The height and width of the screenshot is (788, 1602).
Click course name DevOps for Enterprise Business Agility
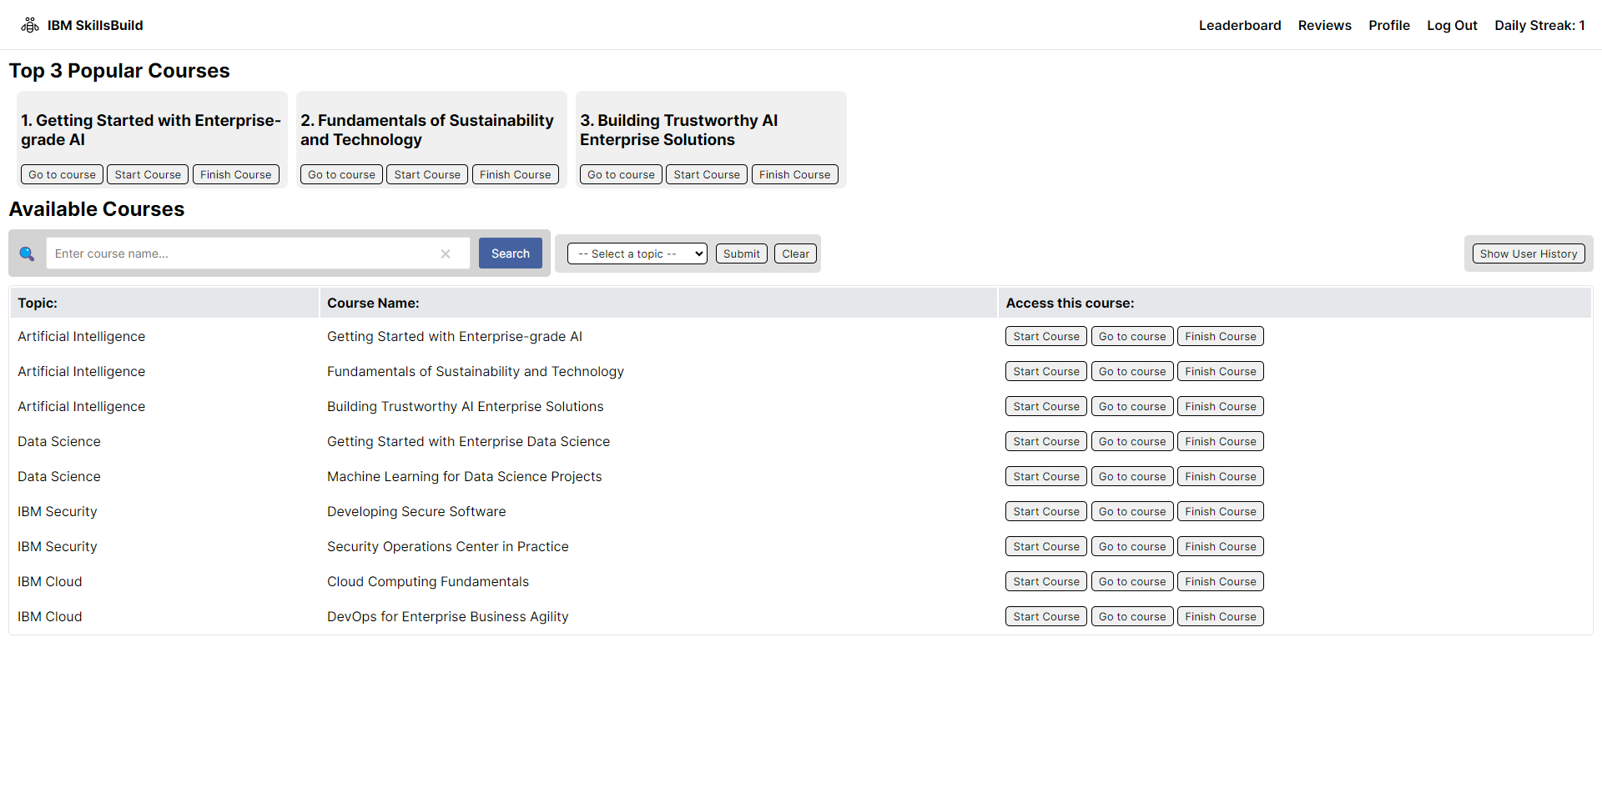(x=448, y=616)
